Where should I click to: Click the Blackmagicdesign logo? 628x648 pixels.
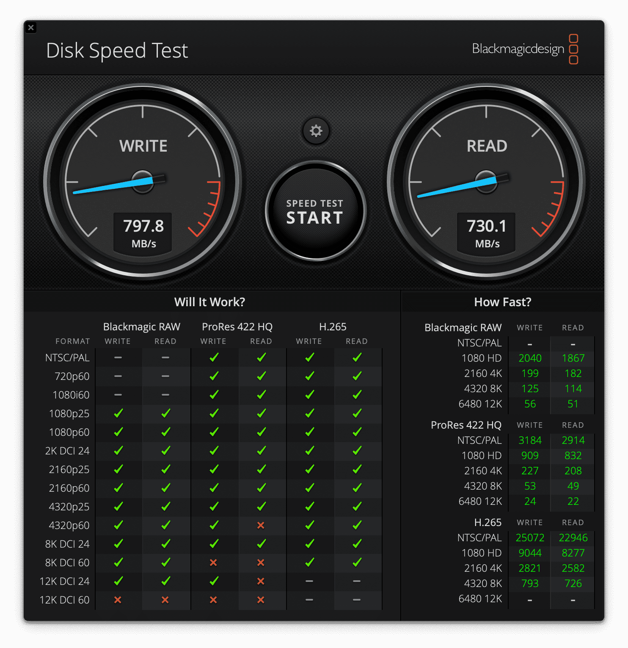pyautogui.click(x=525, y=49)
